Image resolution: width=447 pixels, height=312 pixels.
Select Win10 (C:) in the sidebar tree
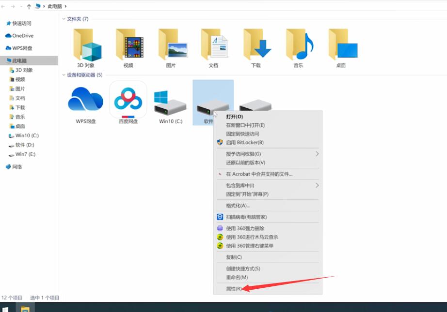pos(24,135)
